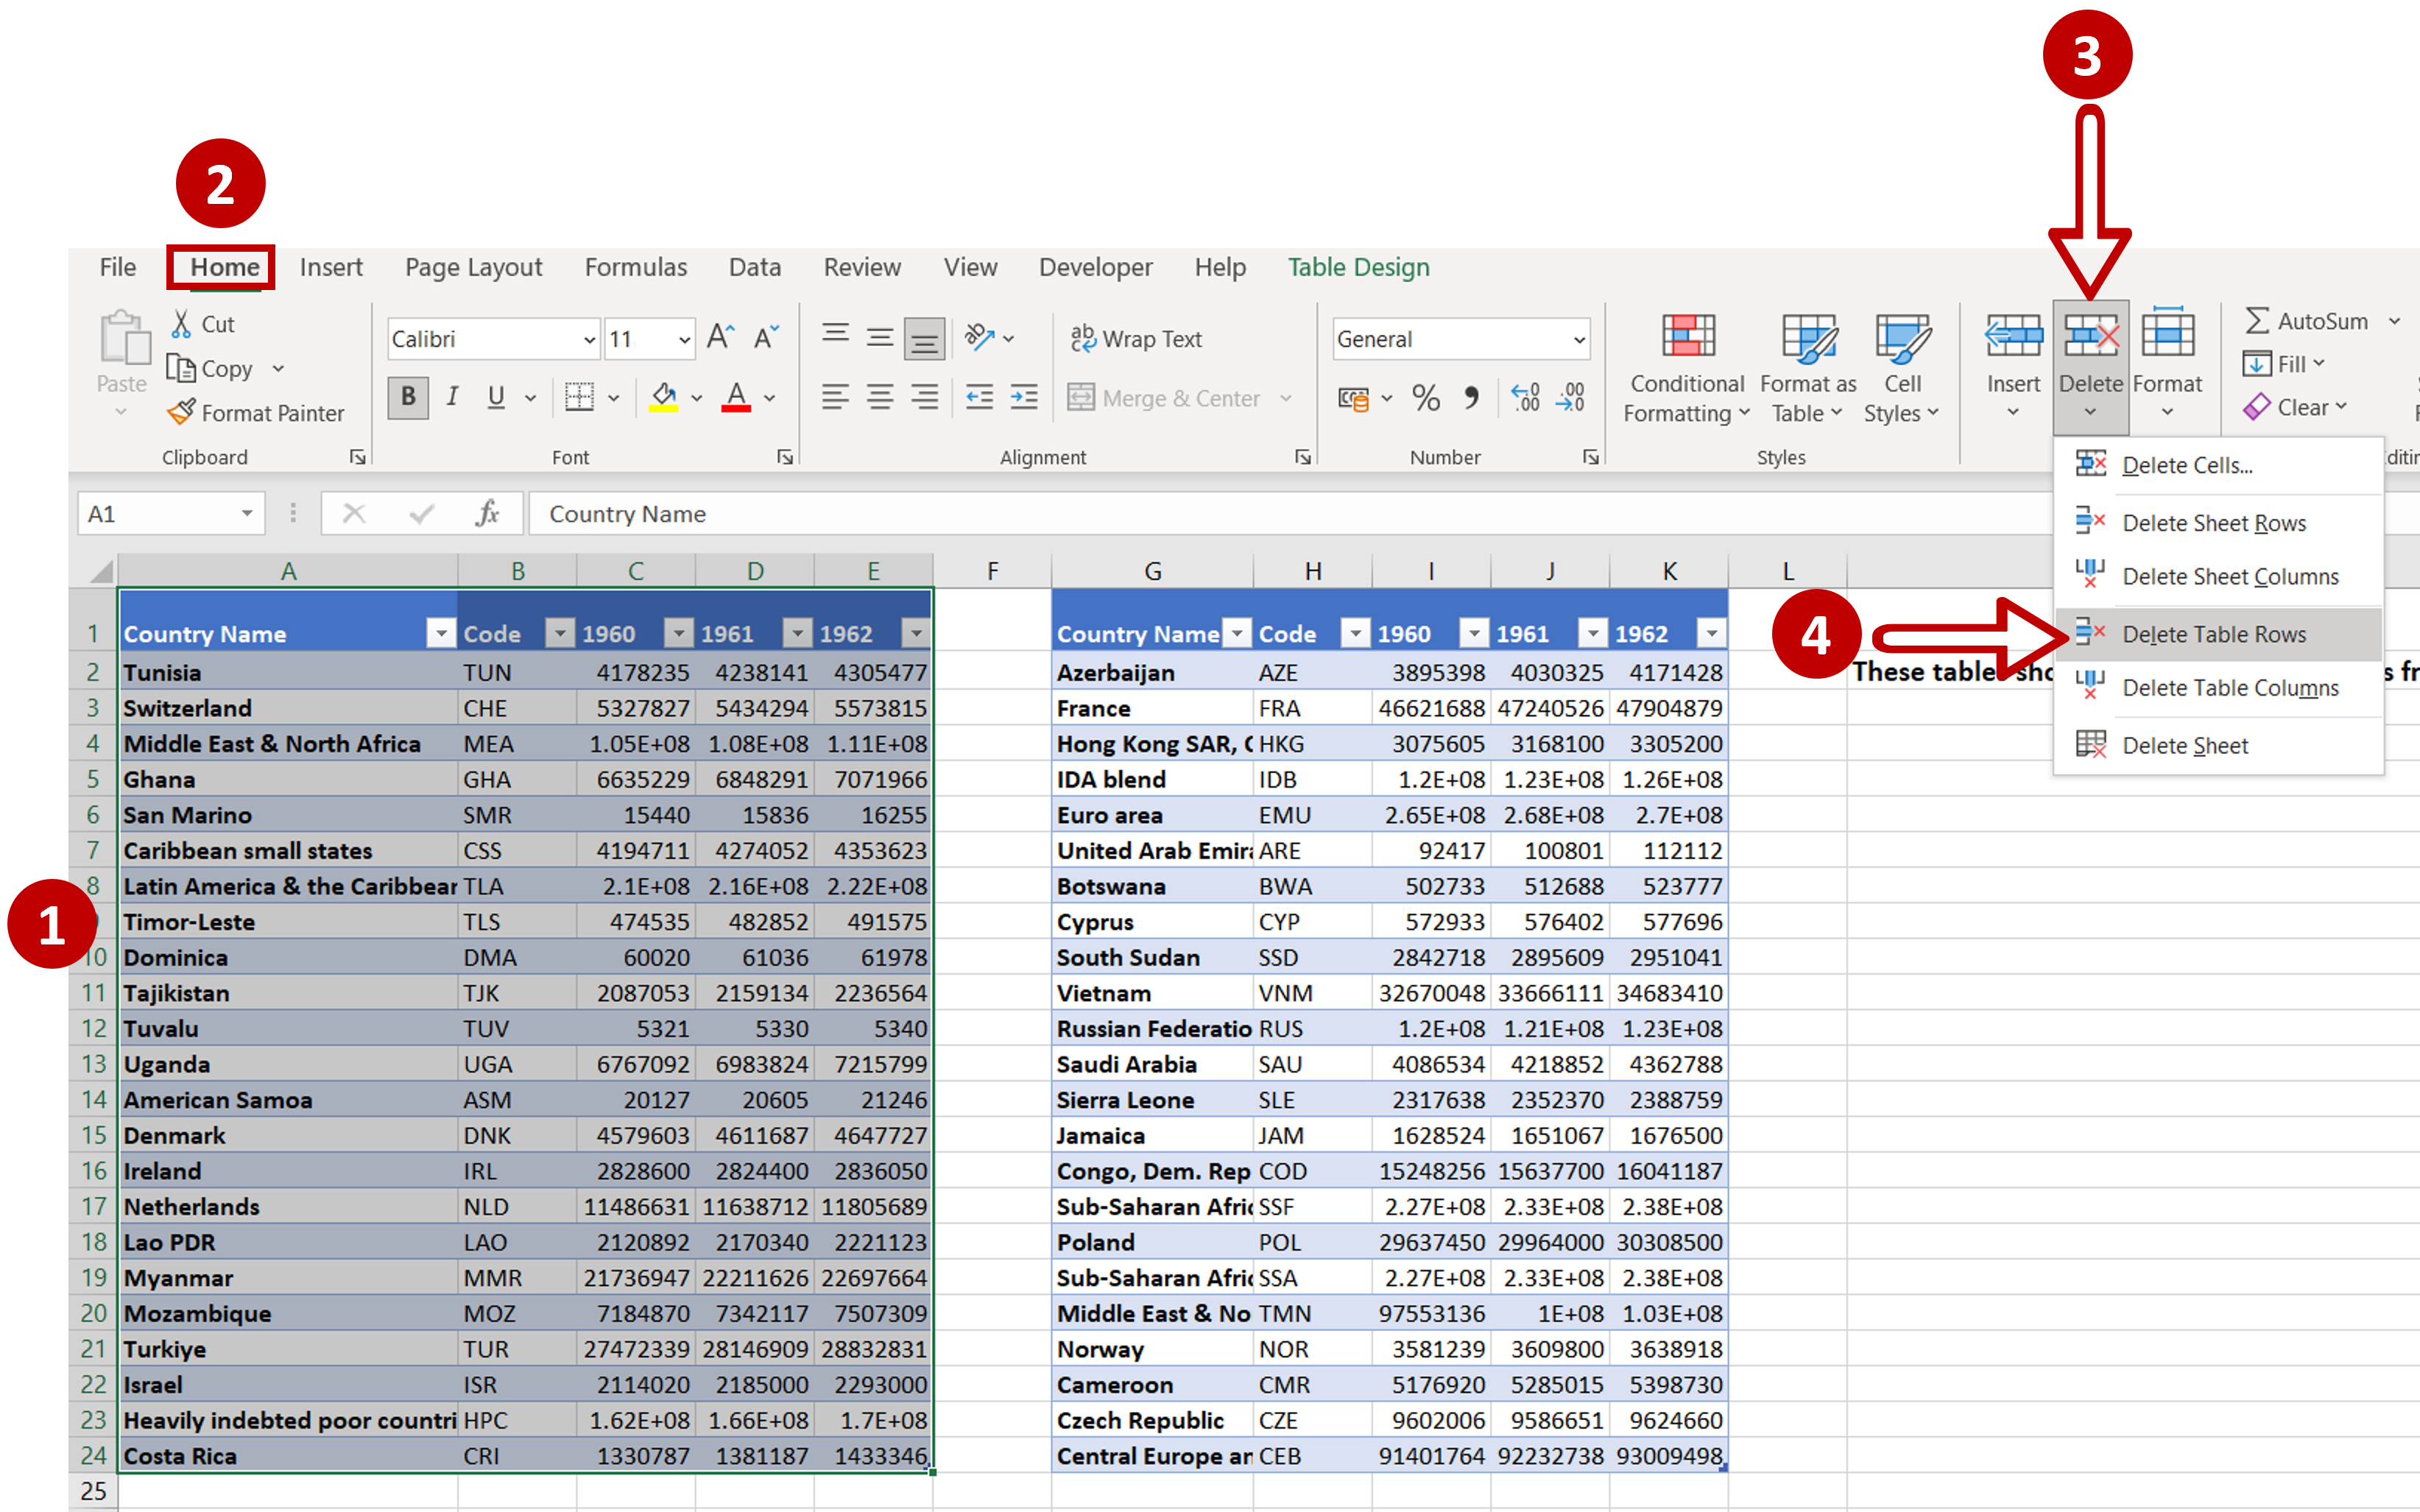The width and height of the screenshot is (2420, 1512).
Task: Click the Copy icon
Action: 181,369
